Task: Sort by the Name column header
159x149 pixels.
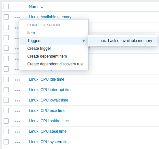Action: pyautogui.click(x=34, y=7)
